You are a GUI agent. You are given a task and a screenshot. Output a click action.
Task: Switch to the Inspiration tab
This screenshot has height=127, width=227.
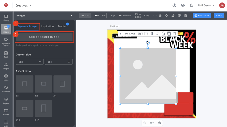(x=47, y=26)
